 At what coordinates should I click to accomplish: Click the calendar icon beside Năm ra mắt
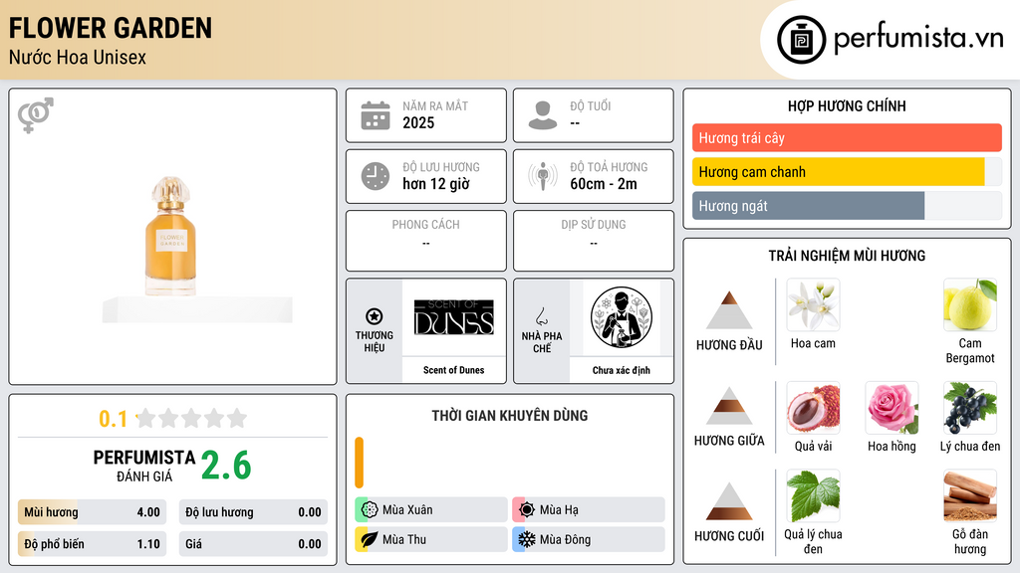point(376,115)
